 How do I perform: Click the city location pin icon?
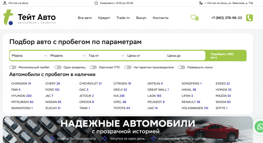point(5,3)
